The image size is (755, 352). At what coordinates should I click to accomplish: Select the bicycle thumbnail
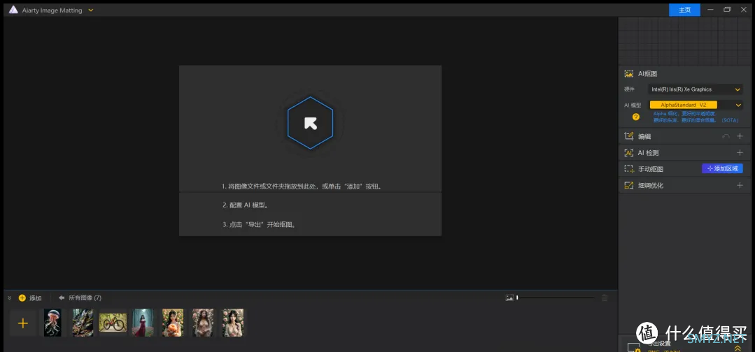point(113,323)
